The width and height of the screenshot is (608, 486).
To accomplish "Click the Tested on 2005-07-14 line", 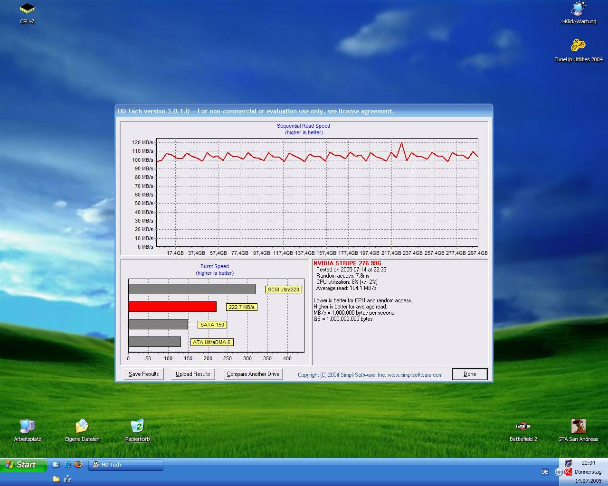I will (x=351, y=270).
